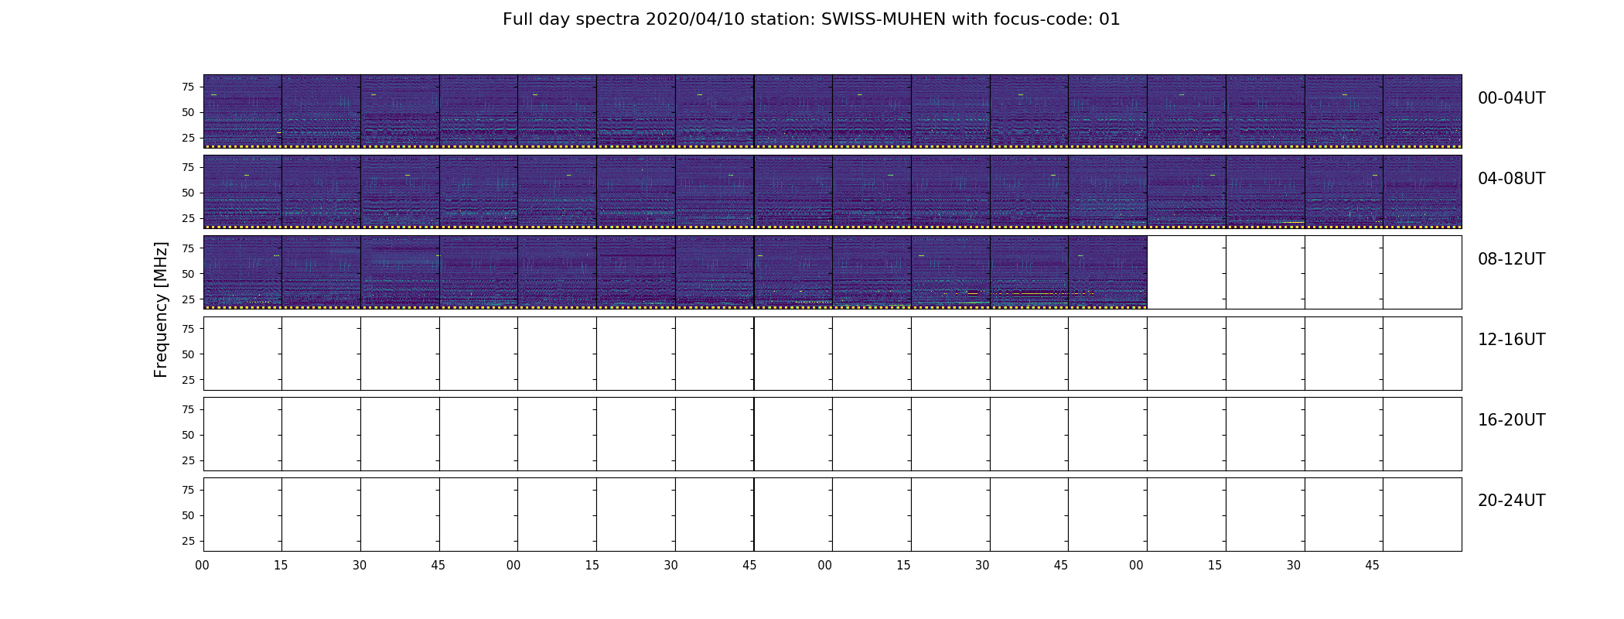Click the 04-08UT spectrogram strip
The width and height of the screenshot is (1624, 619).
coord(832,192)
